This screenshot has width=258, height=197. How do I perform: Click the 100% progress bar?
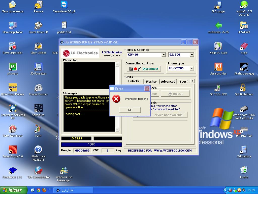(x=91, y=144)
